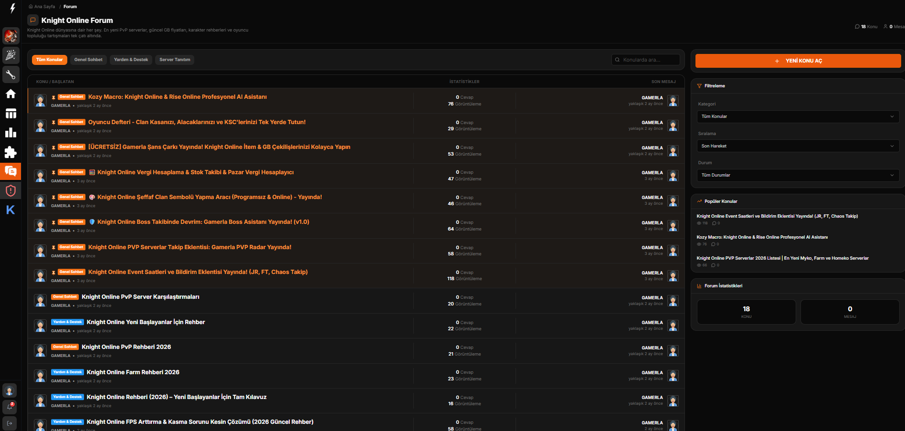Click the KONU / BAŞLATAN column header

coord(55,82)
